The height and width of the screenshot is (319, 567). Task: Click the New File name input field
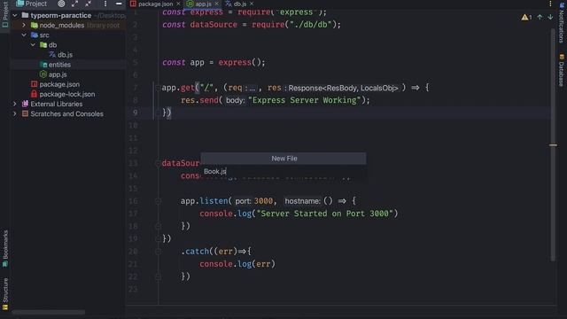click(283, 171)
